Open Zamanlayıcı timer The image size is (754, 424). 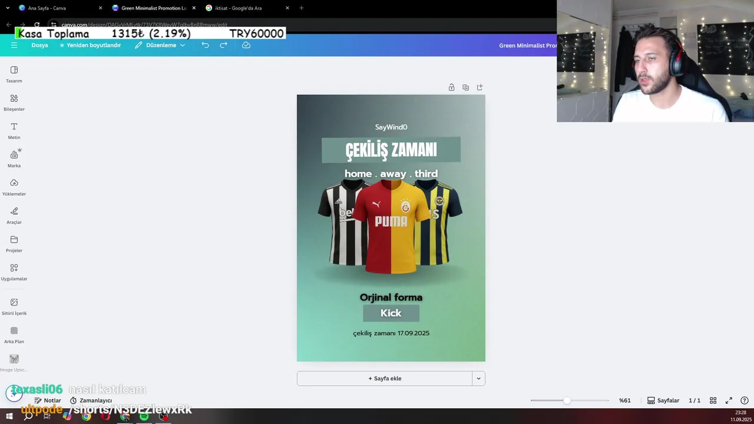(x=91, y=400)
